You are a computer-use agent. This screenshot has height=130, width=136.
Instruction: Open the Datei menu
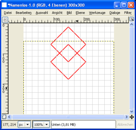coord(8,13)
